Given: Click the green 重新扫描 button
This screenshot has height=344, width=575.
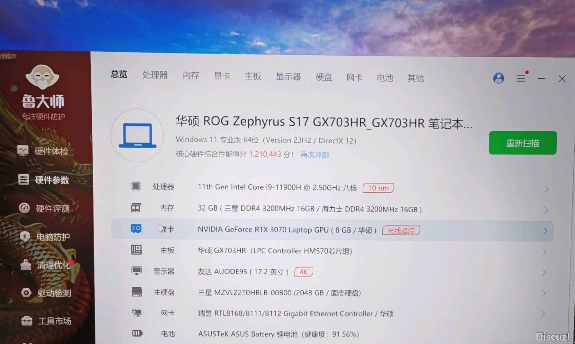Looking at the screenshot, I should pyautogui.click(x=523, y=143).
